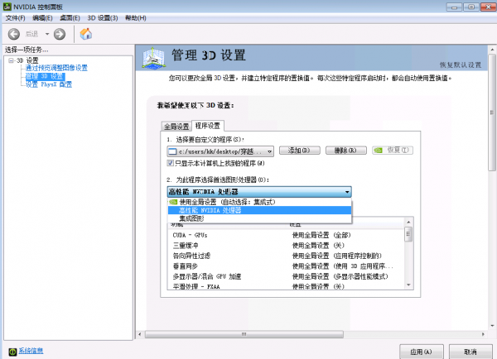The image size is (497, 359).
Task: Click the 管理 3D 设置 header icon
Action: click(154, 58)
